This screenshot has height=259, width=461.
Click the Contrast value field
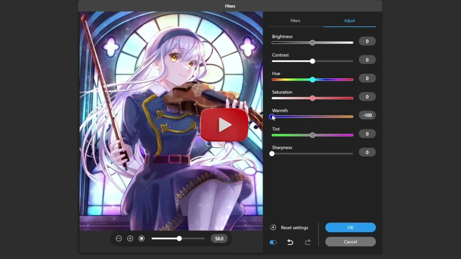(367, 60)
